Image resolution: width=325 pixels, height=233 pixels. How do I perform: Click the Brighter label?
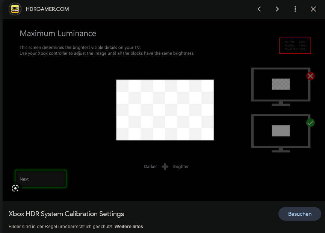[x=181, y=167]
